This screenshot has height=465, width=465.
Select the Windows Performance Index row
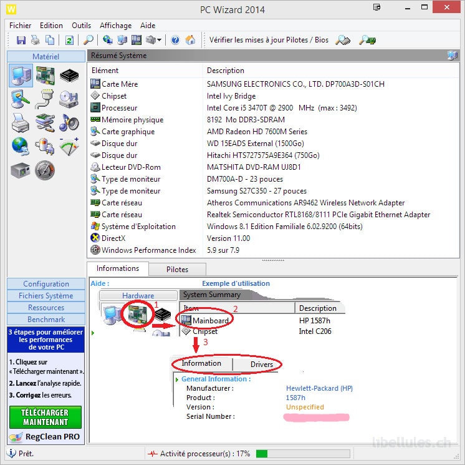273,250
